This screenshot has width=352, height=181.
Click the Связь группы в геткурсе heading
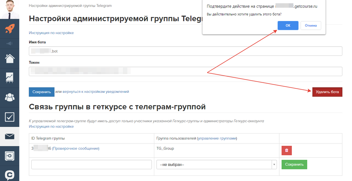point(117,107)
